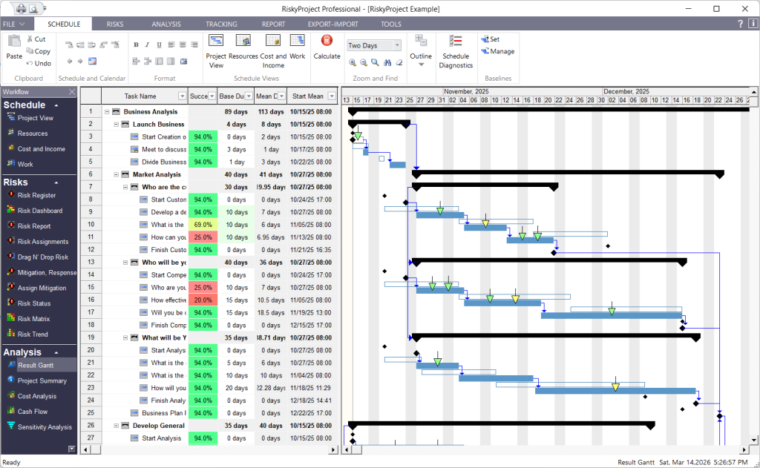Open Project Summary under Analysis
This screenshot has width=760, height=468.
pos(42,380)
